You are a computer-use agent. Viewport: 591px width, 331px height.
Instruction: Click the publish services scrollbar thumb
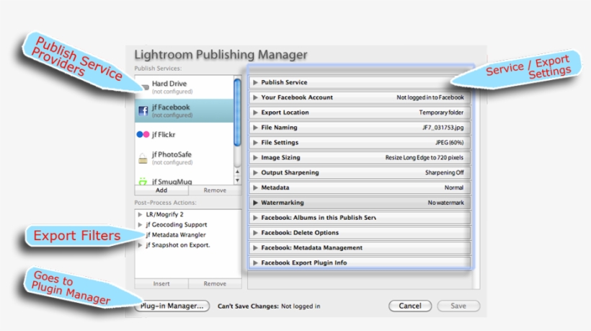coord(237,112)
